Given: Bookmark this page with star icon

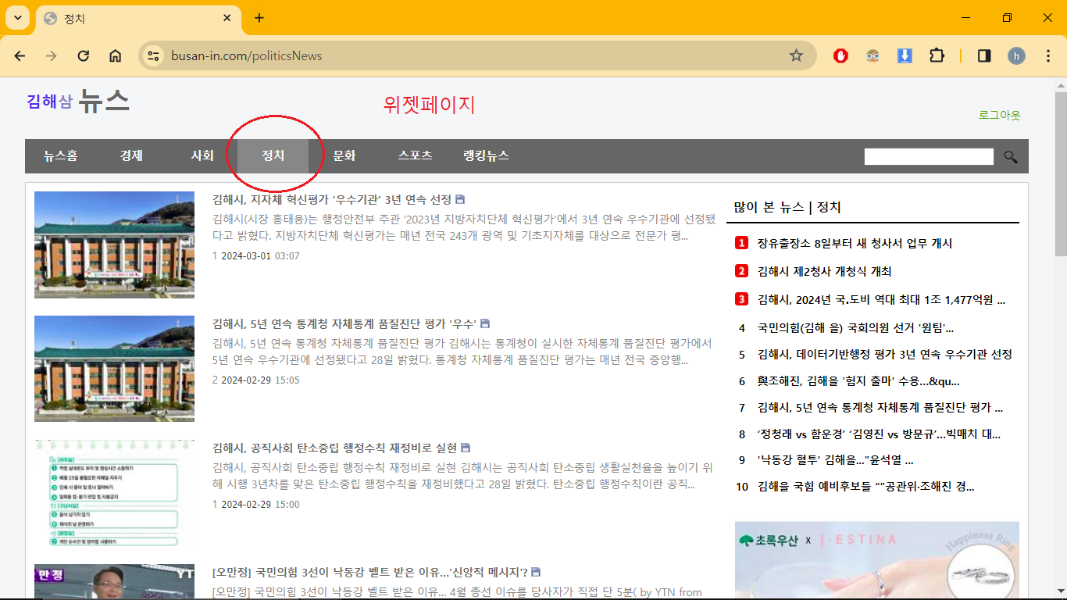Looking at the screenshot, I should [796, 55].
